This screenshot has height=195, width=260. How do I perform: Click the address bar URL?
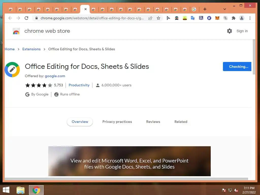(x=92, y=18)
